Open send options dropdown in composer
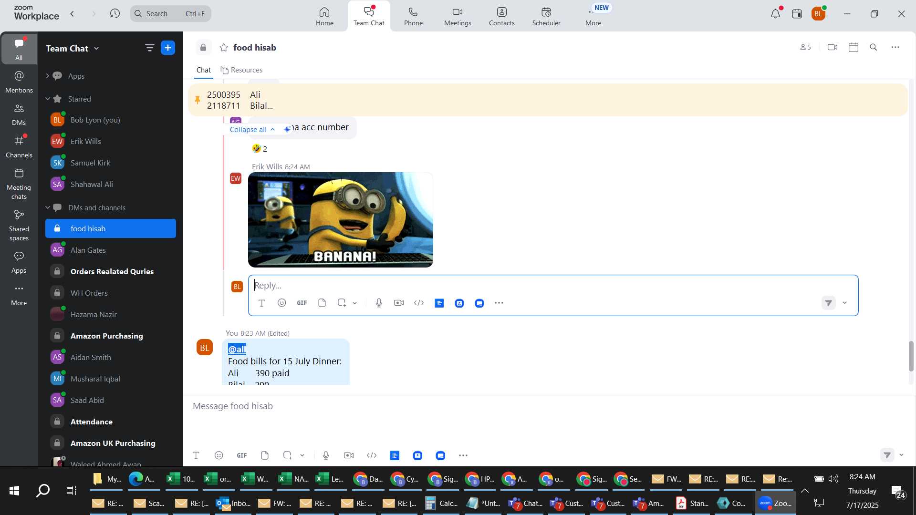This screenshot has width=916, height=515. tap(902, 455)
